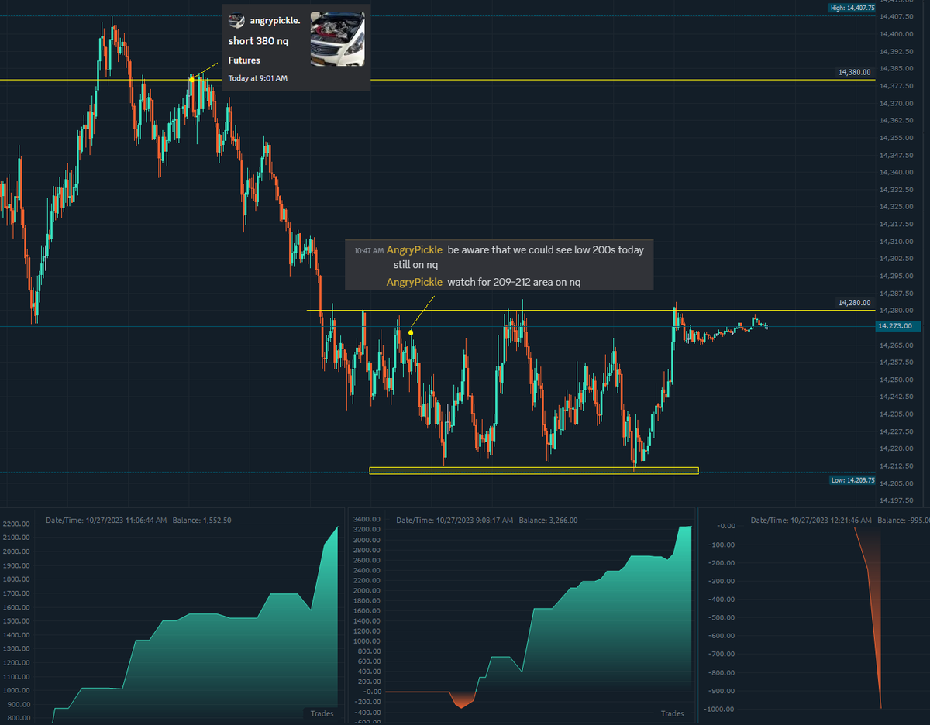
Task: Select the 'watch for 209-212 area on nq' text
Action: click(x=514, y=283)
